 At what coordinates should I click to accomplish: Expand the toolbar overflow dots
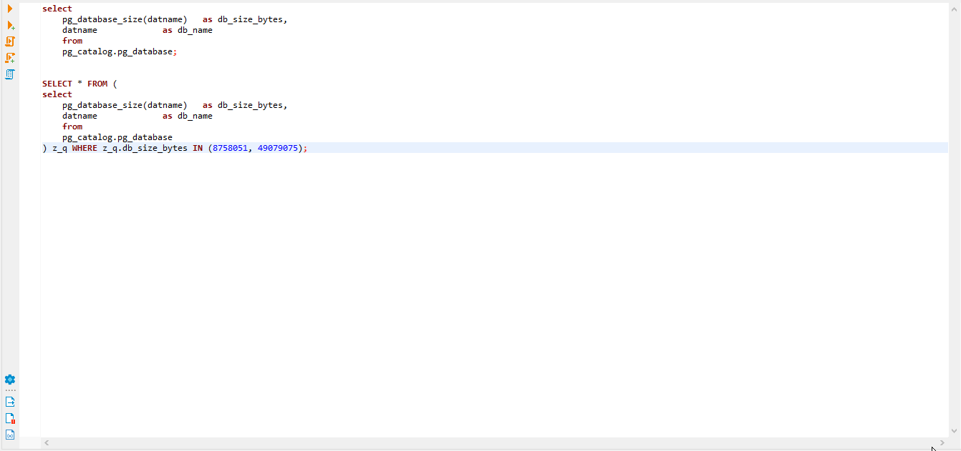9,390
